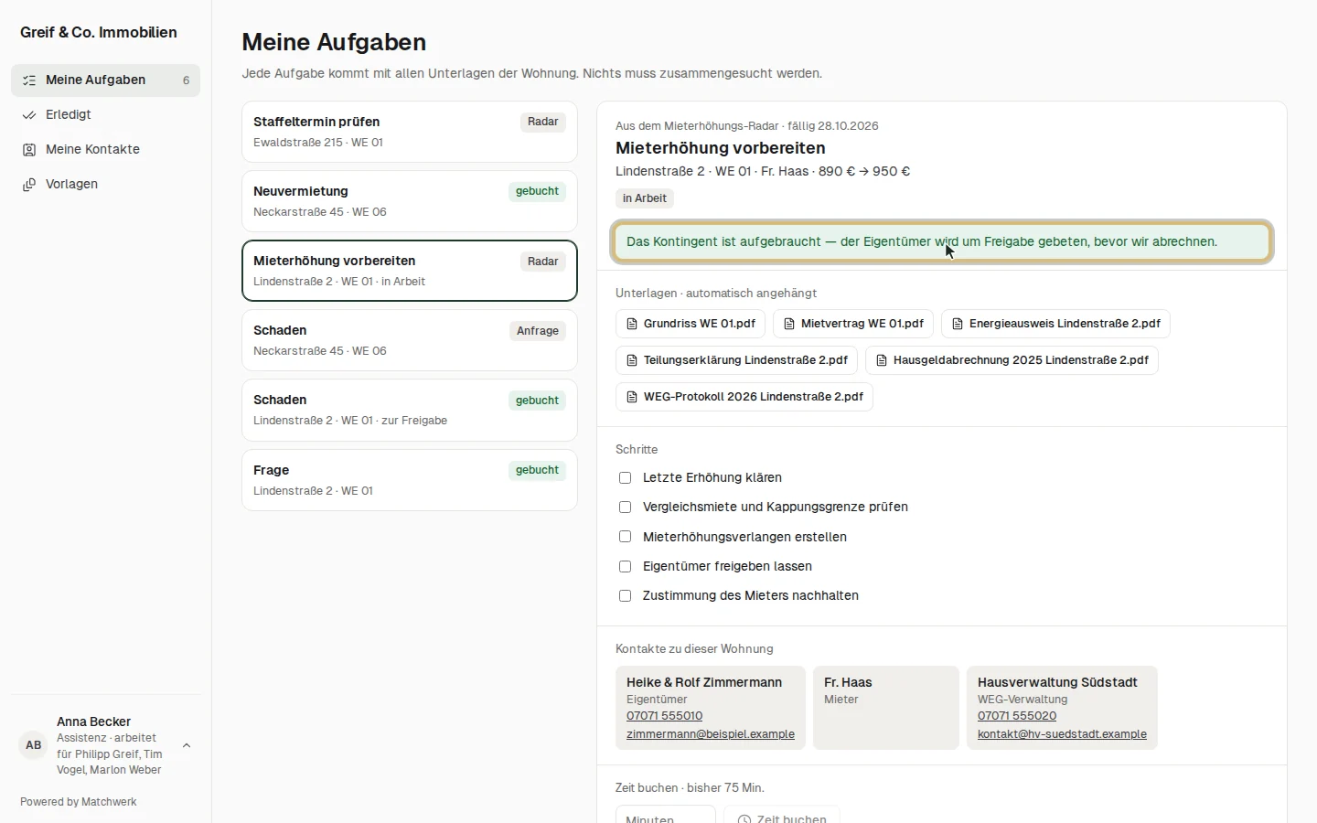This screenshot has height=823, width=1317.
Task: Click the AB avatar of Anna Becker
Action: (34, 745)
